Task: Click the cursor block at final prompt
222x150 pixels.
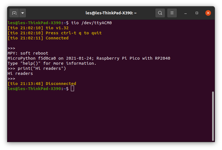Action: [x=72, y=89]
